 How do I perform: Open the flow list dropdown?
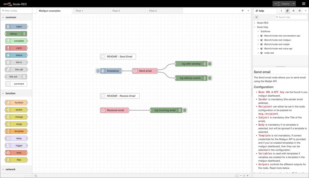coord(248,11)
